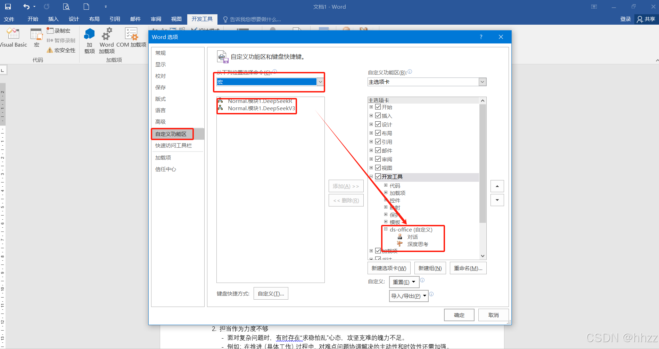Click 录制宏 record macro button

click(58, 31)
